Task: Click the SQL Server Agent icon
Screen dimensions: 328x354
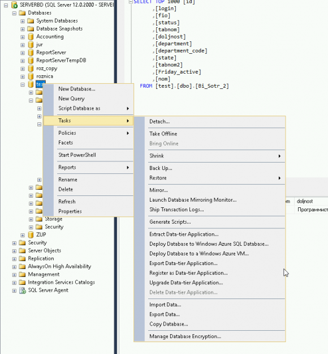Action: 23,291
